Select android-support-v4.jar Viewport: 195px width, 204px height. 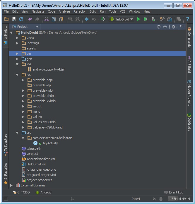pyautogui.click(x=49, y=69)
